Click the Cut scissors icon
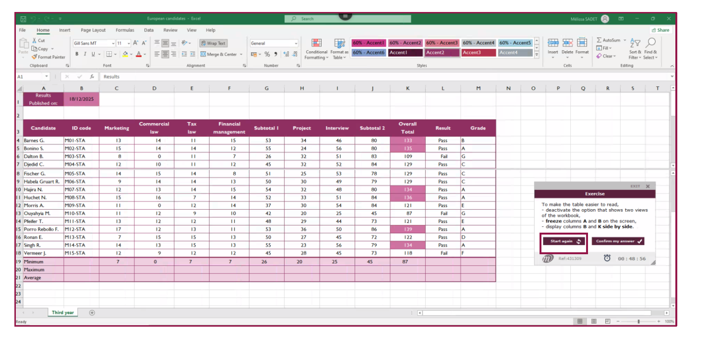The height and width of the screenshot is (342, 708). click(x=35, y=41)
